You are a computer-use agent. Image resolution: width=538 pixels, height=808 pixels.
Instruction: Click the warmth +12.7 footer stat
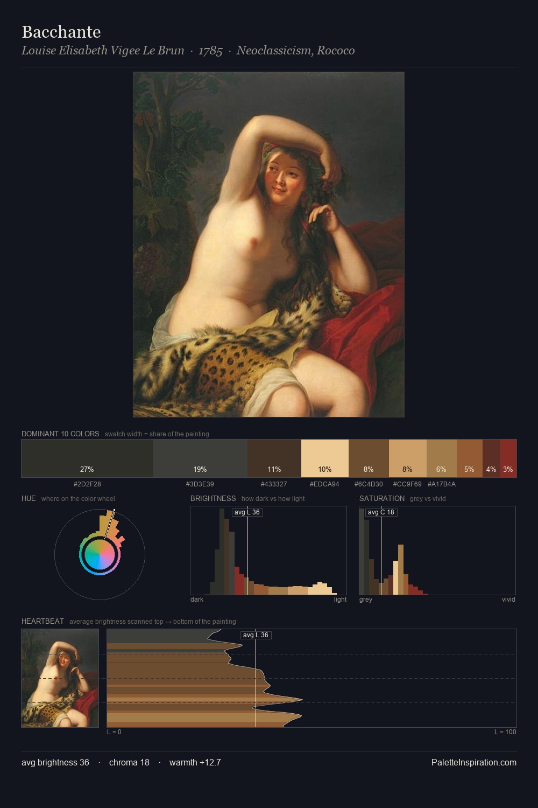[195, 762]
